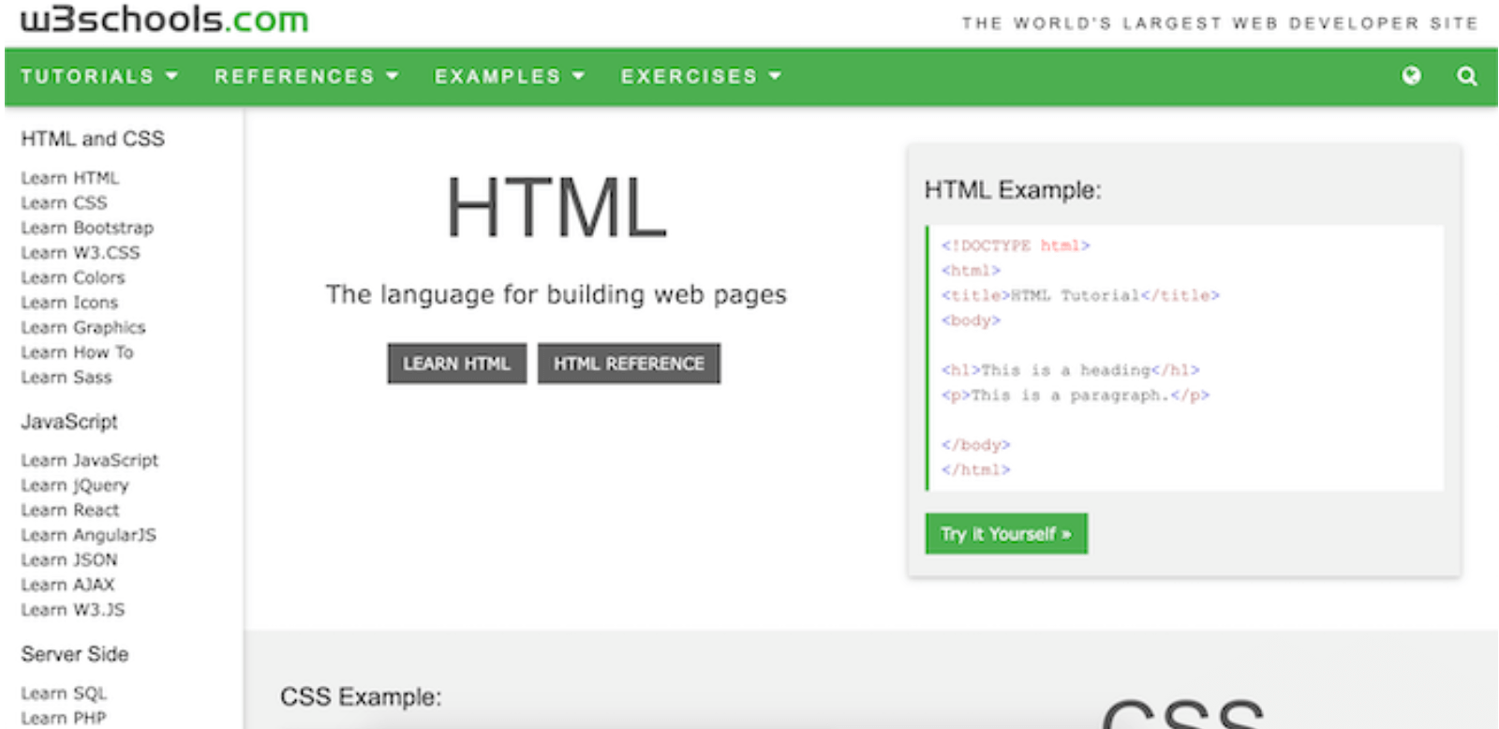Select the Learn JSON link
1499x729 pixels.
pyautogui.click(x=69, y=559)
